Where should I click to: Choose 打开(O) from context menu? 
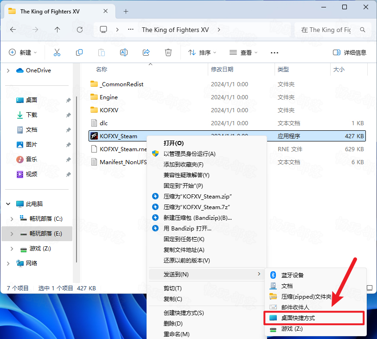coord(208,143)
